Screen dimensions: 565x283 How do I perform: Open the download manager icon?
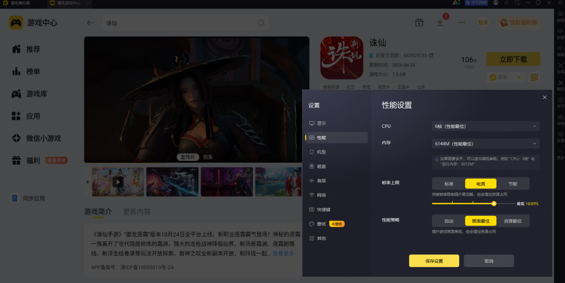pos(440,23)
